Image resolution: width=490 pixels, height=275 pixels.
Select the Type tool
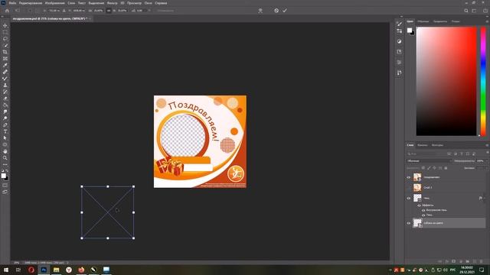click(x=5, y=131)
